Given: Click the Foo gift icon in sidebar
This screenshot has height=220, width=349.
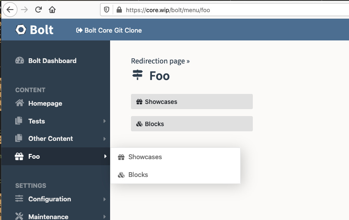Looking at the screenshot, I should (x=19, y=157).
